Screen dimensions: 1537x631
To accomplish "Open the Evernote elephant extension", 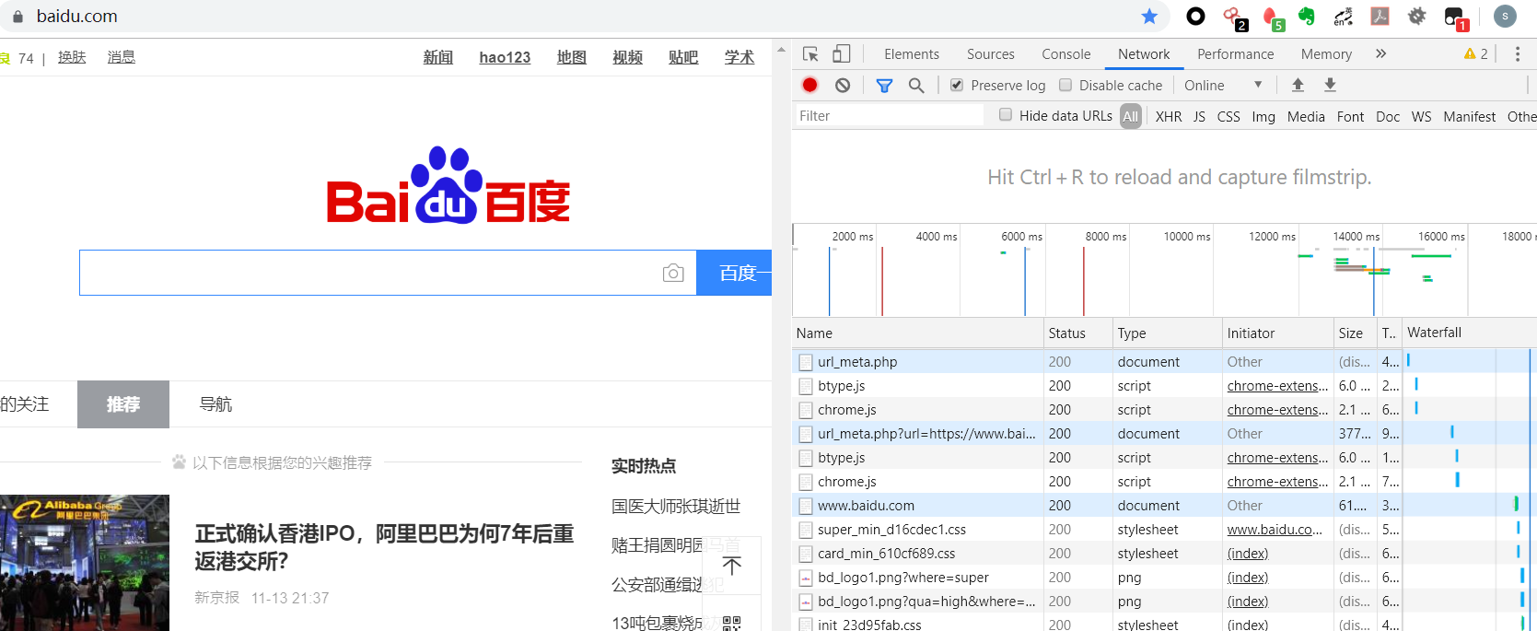I will [x=1307, y=16].
